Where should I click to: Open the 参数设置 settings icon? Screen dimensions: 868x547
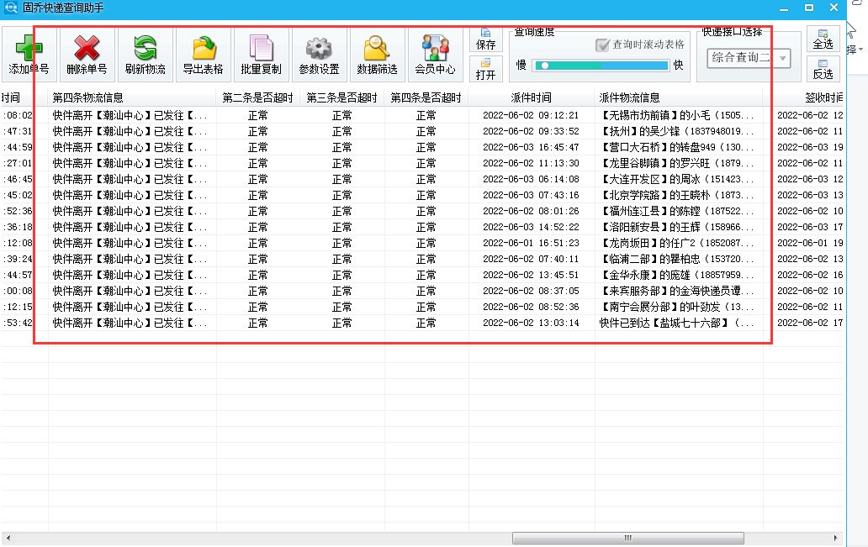(x=318, y=53)
